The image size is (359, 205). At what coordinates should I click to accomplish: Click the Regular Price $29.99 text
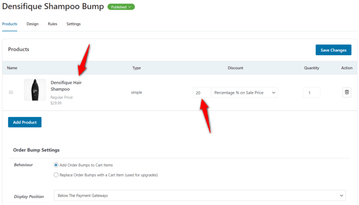click(x=62, y=100)
